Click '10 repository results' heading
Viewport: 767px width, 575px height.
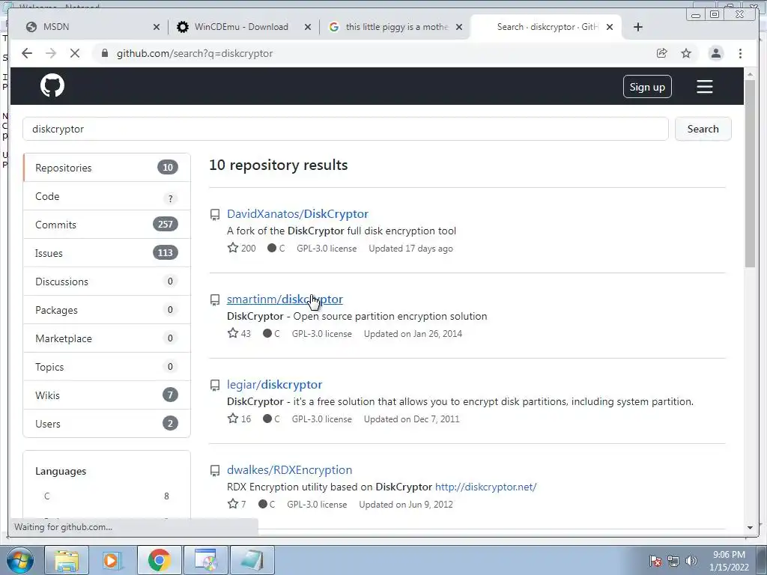tap(279, 165)
